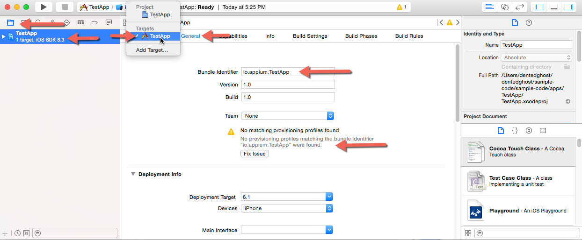Go to previous issue arrow

[x=441, y=22]
